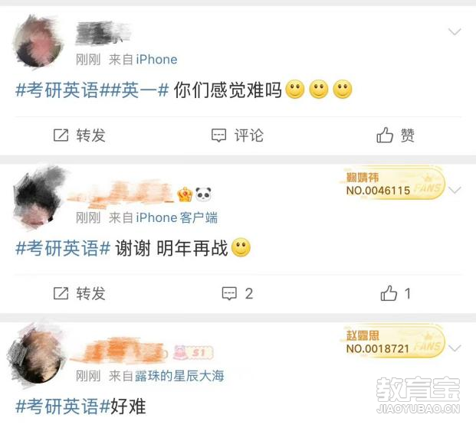Open the comments icon showing 2 replies
476x431 pixels.
tap(229, 293)
